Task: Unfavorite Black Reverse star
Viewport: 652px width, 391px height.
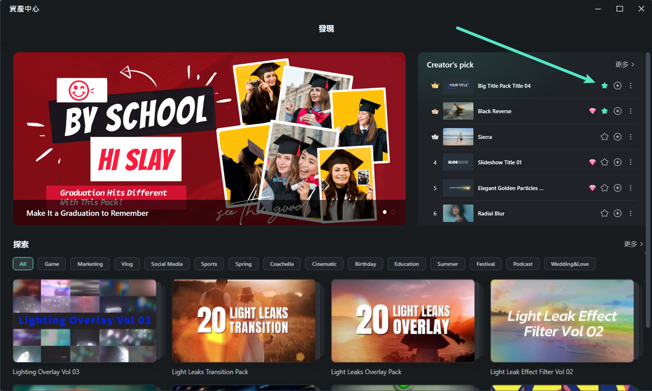Action: [x=604, y=111]
